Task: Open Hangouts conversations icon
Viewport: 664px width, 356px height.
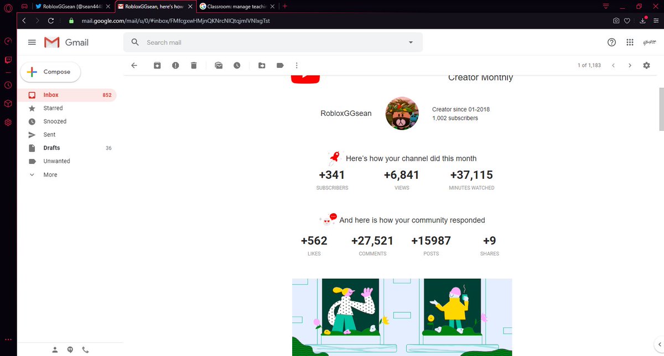Action: pos(70,349)
